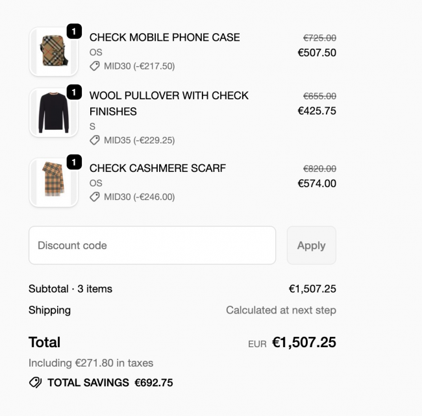This screenshot has height=416, width=422.
Task: Click quantity badge on phone case thumbnail
Action: 74,31
